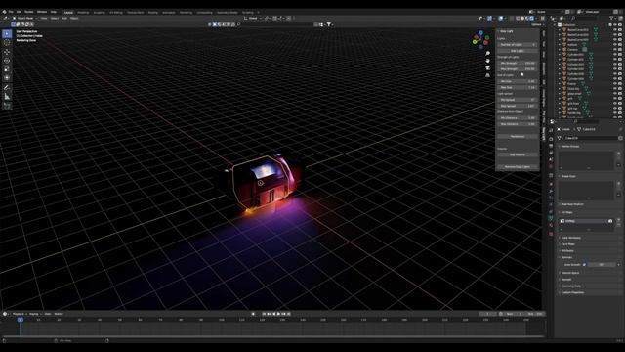Viewport: 625px width, 352px height.
Task: Click the timeline current frame playhead
Action: [21, 320]
